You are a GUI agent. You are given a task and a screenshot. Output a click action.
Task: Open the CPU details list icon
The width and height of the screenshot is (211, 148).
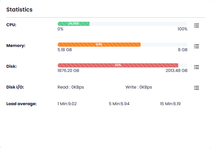(x=197, y=26)
